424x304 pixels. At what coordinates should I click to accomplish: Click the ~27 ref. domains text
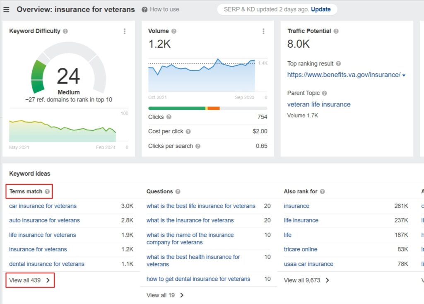pyautogui.click(x=69, y=100)
